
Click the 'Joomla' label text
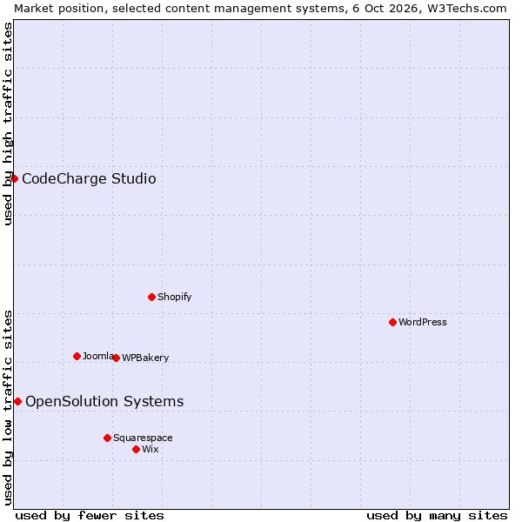[x=98, y=356]
